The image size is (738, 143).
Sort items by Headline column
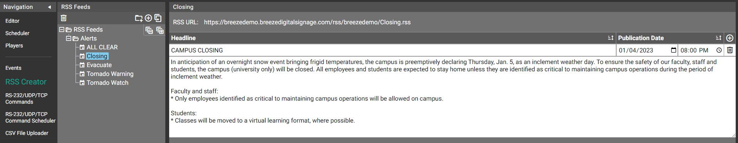click(x=610, y=38)
